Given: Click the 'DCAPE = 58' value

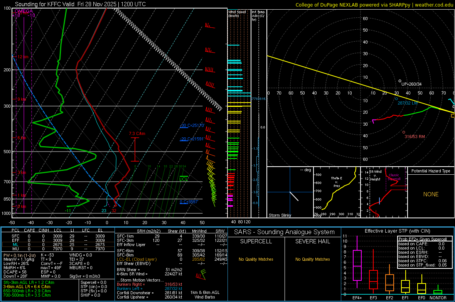Looking at the screenshot, I should (15, 272).
